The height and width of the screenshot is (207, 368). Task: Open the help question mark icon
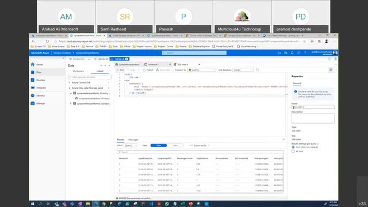click(x=305, y=53)
